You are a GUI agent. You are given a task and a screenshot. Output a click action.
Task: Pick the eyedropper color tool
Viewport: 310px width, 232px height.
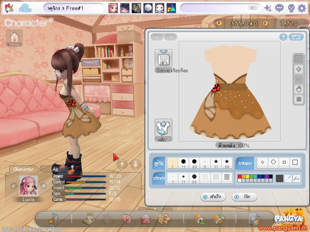point(288,178)
